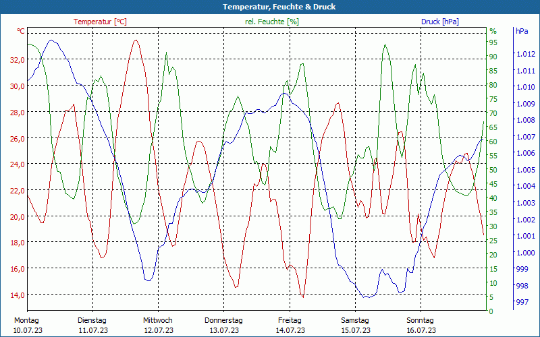Click the red "°C" axis unit label

(x=21, y=32)
